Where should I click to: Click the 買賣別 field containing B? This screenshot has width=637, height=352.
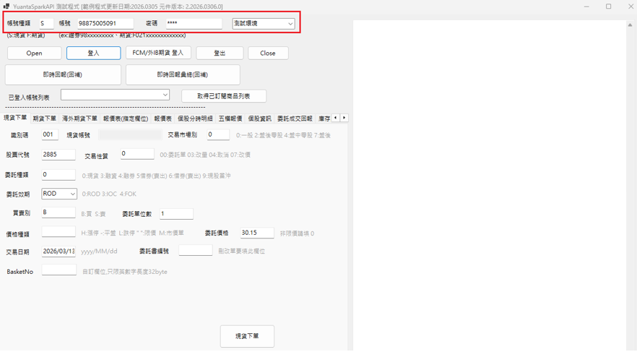click(58, 213)
